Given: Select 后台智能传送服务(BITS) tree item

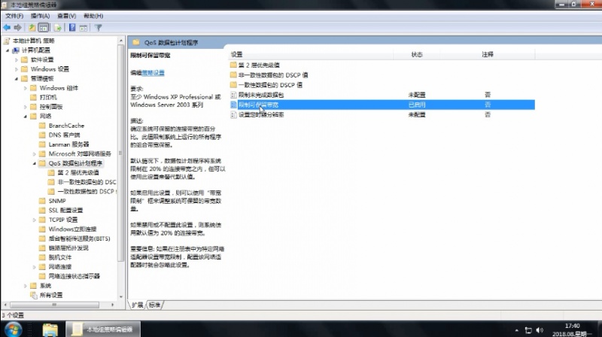Looking at the screenshot, I should tap(79, 238).
